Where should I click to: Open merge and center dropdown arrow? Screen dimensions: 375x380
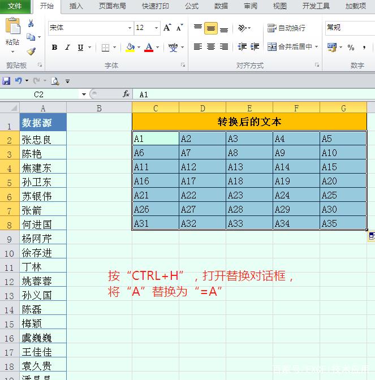(x=317, y=46)
